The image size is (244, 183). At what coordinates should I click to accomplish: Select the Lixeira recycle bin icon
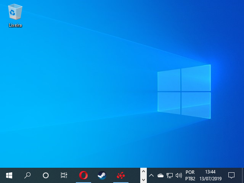tap(15, 15)
